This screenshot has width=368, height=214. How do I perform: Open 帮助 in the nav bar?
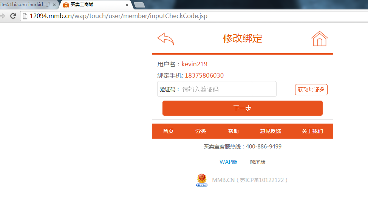point(233,131)
